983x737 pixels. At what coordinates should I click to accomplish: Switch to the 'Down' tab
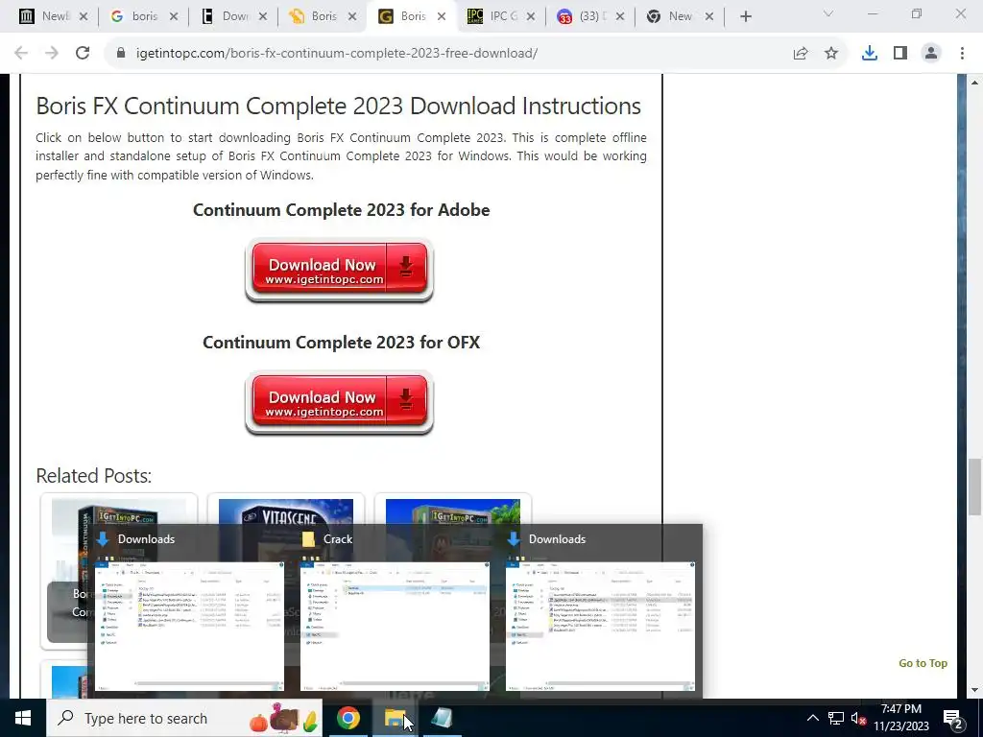[232, 16]
